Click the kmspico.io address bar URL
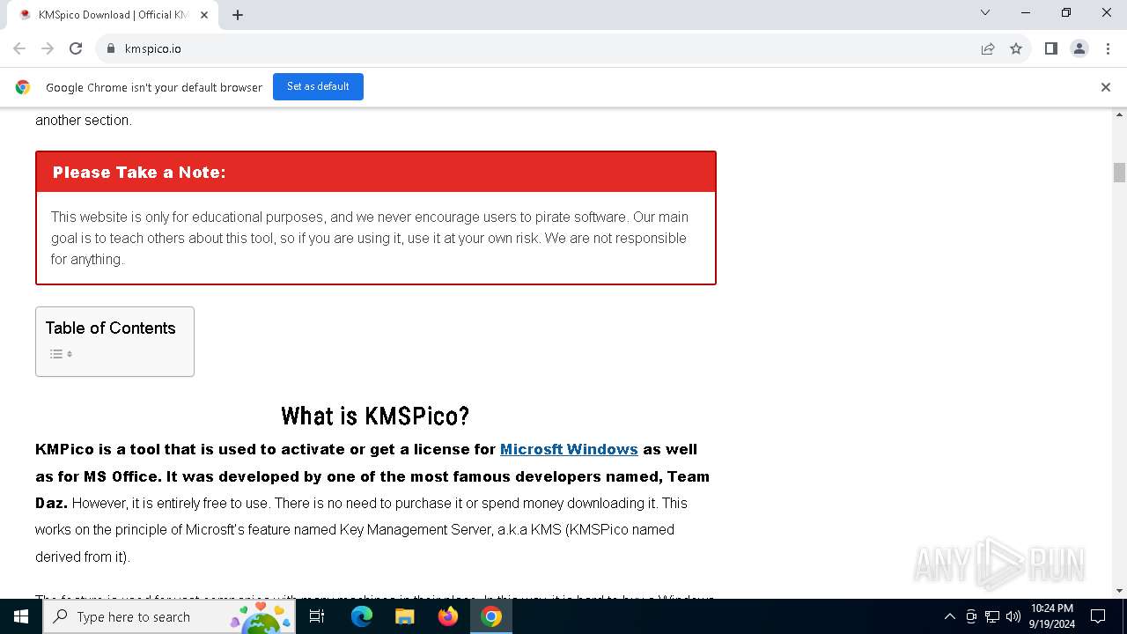The image size is (1127, 634). [153, 48]
